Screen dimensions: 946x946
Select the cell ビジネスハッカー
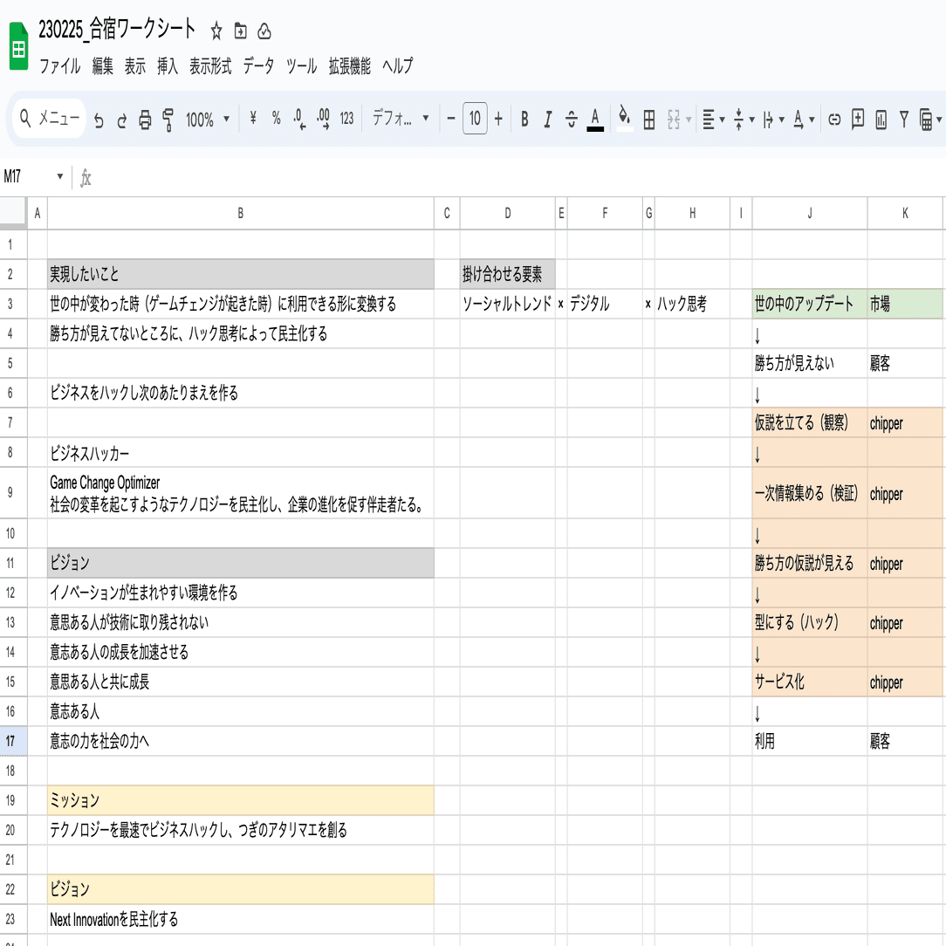pyautogui.click(x=241, y=452)
